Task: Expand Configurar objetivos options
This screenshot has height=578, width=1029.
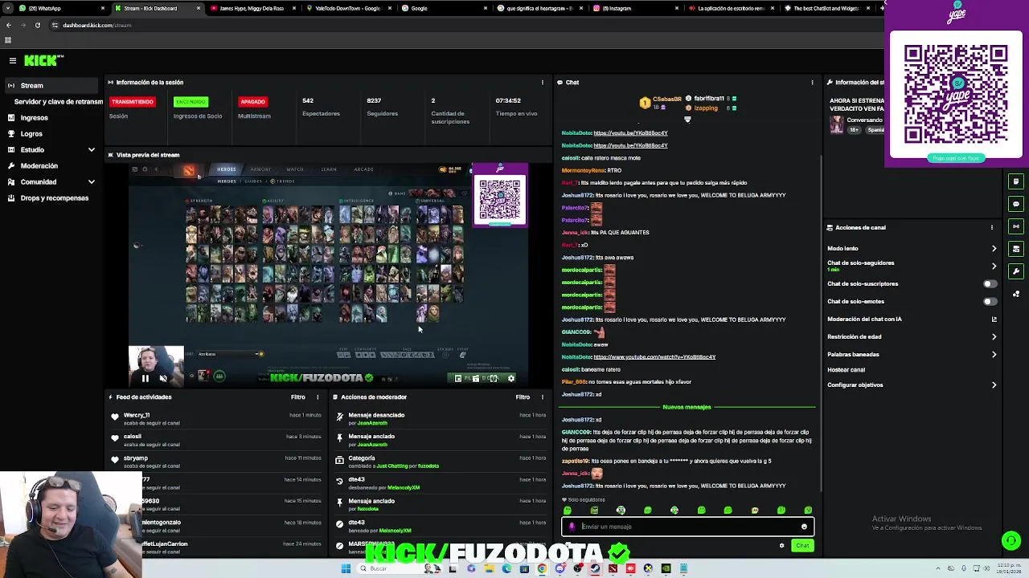Action: pos(994,385)
